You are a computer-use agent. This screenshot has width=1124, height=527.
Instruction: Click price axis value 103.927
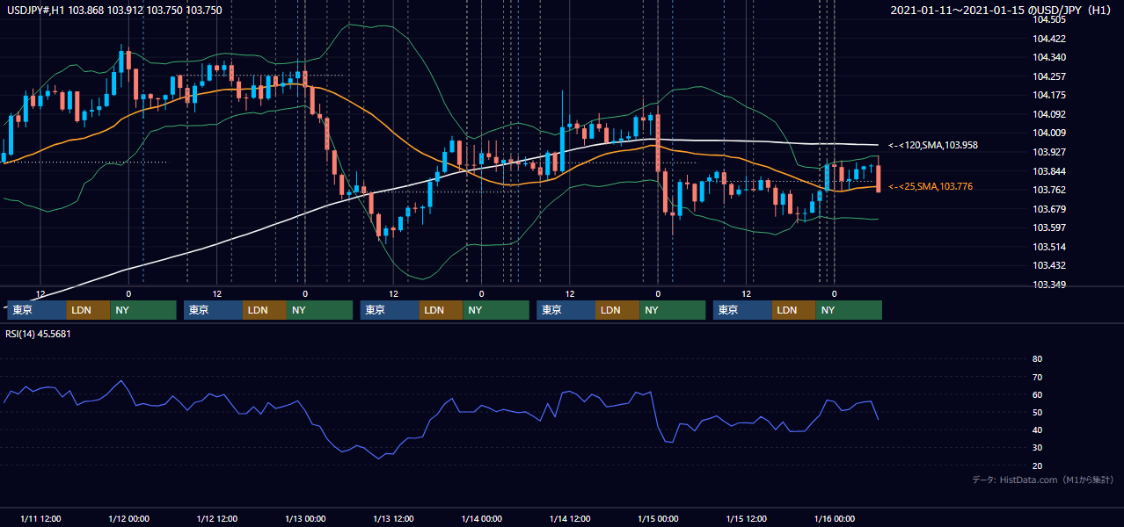1049,152
